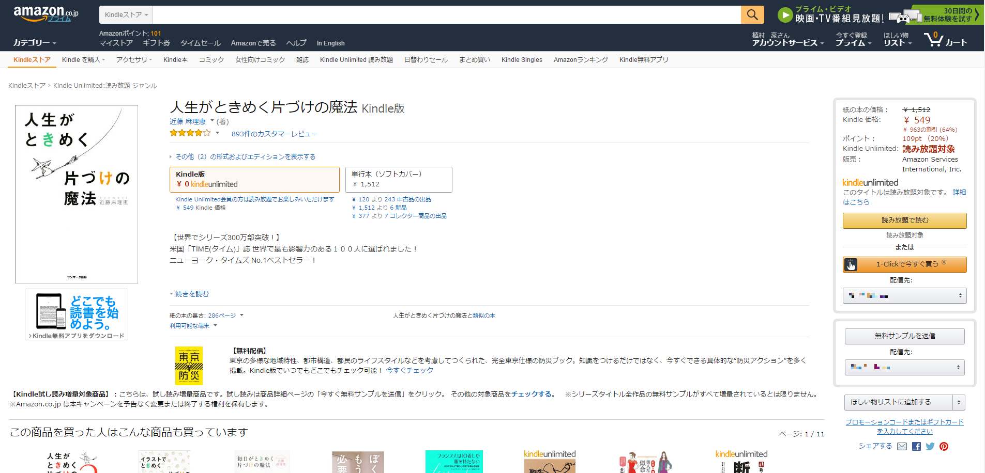The image size is (985, 473).
Task: Focus the main search input field
Action: pos(447,15)
